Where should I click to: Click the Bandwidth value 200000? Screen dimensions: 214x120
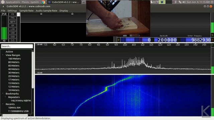[167, 40]
